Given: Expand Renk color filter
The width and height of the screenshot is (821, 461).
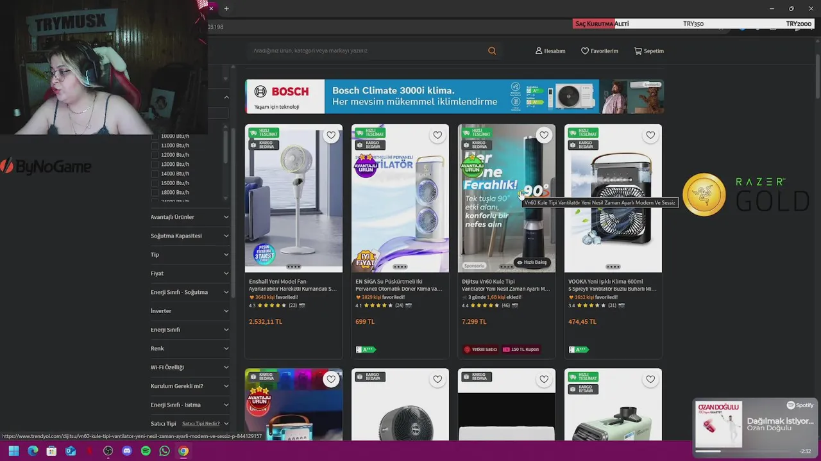Looking at the screenshot, I should coord(190,348).
